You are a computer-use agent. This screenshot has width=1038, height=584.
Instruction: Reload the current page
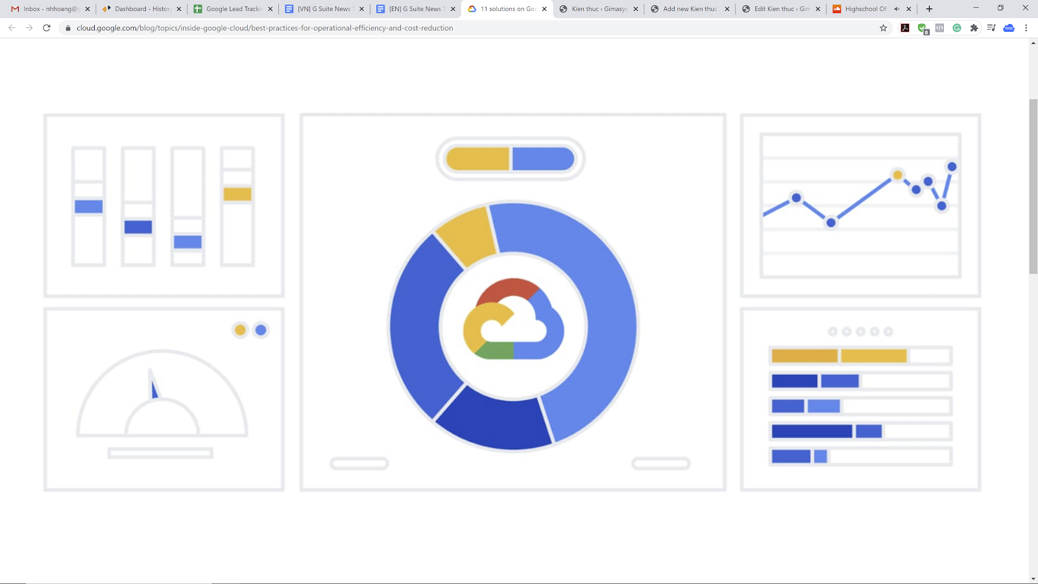point(47,28)
